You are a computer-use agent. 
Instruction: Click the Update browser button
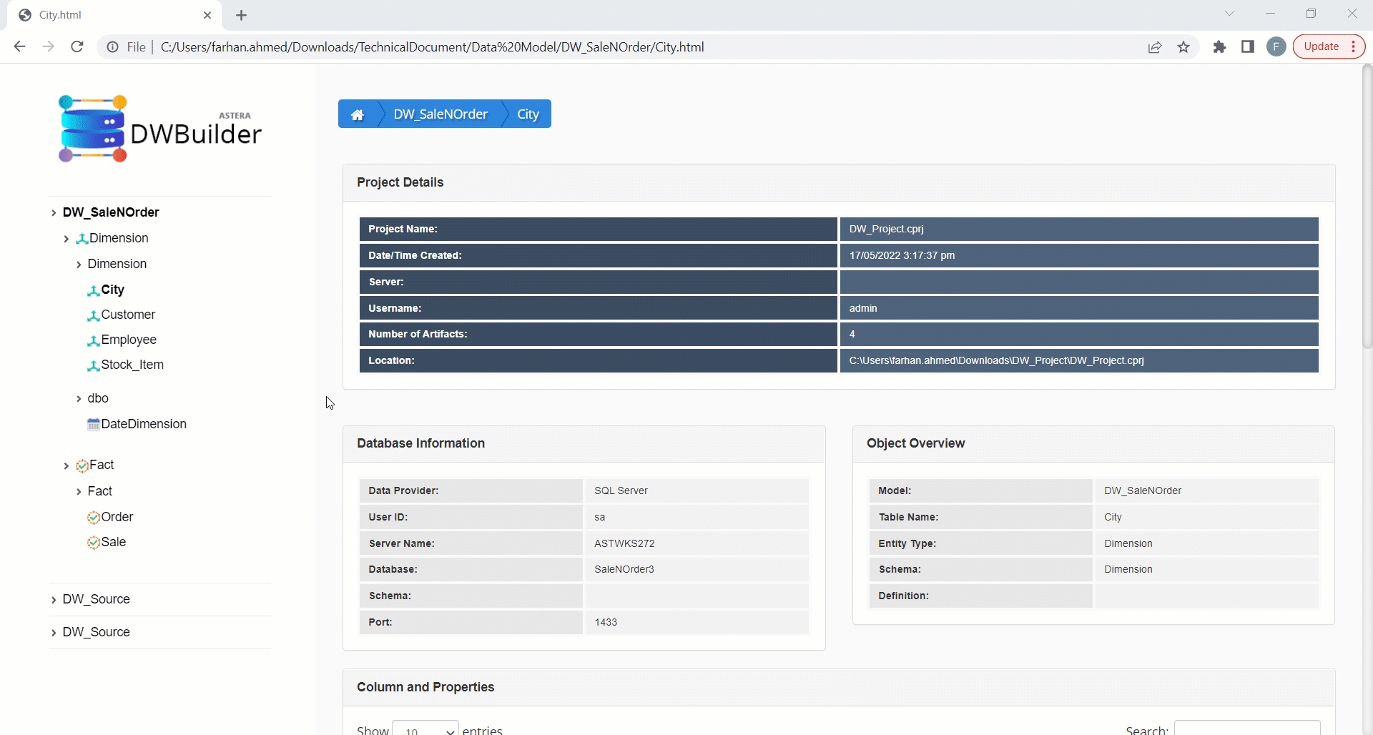pyautogui.click(x=1321, y=47)
